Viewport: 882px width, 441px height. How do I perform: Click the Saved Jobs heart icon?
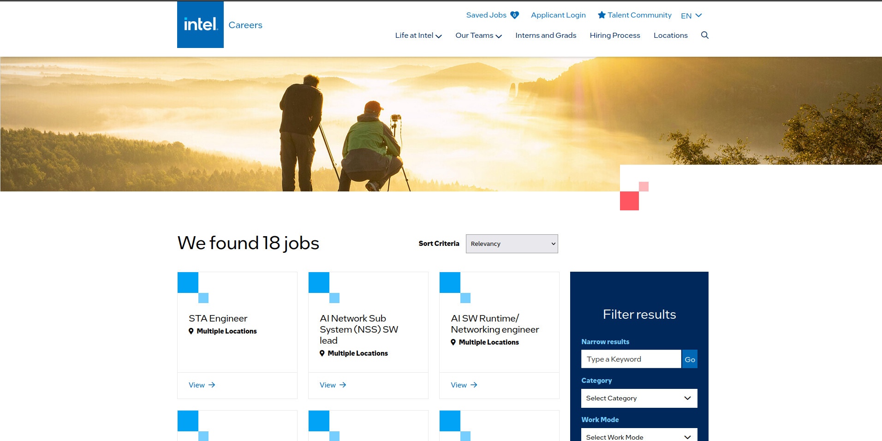click(514, 15)
